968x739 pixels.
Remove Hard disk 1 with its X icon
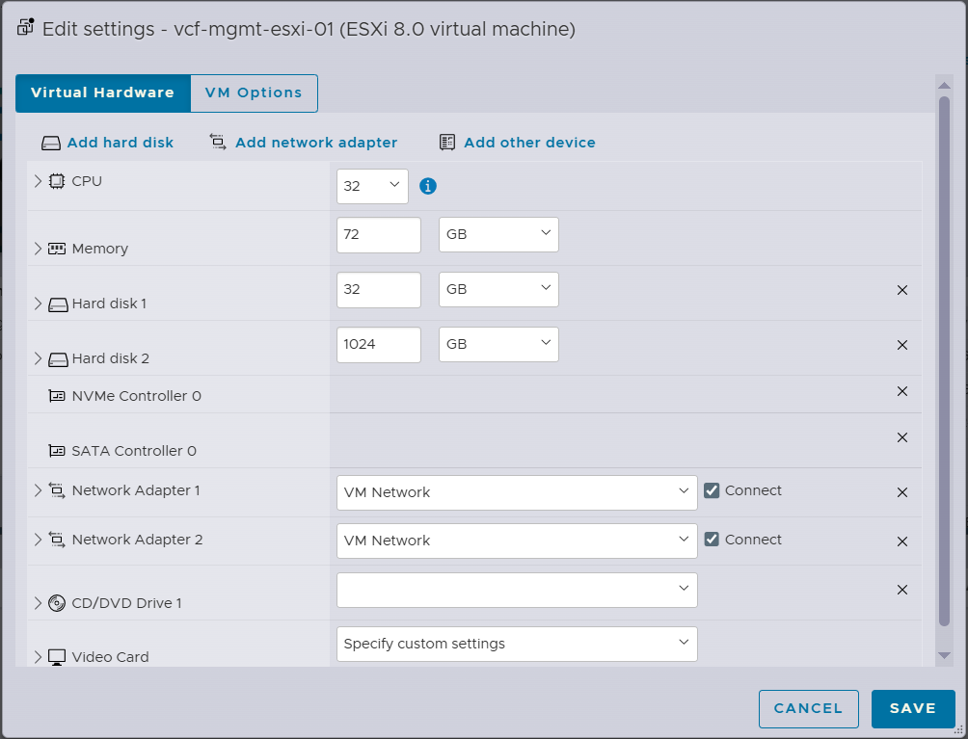point(902,290)
